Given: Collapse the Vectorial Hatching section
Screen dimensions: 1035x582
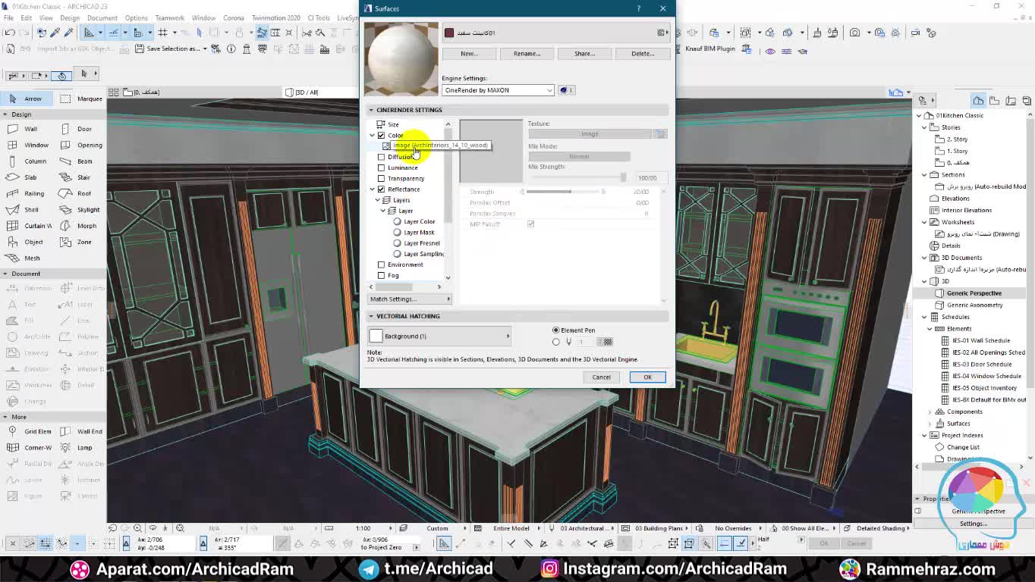Looking at the screenshot, I should 371,316.
